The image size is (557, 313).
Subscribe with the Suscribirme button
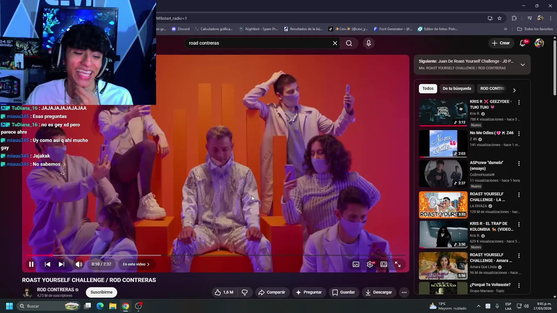[101, 292]
